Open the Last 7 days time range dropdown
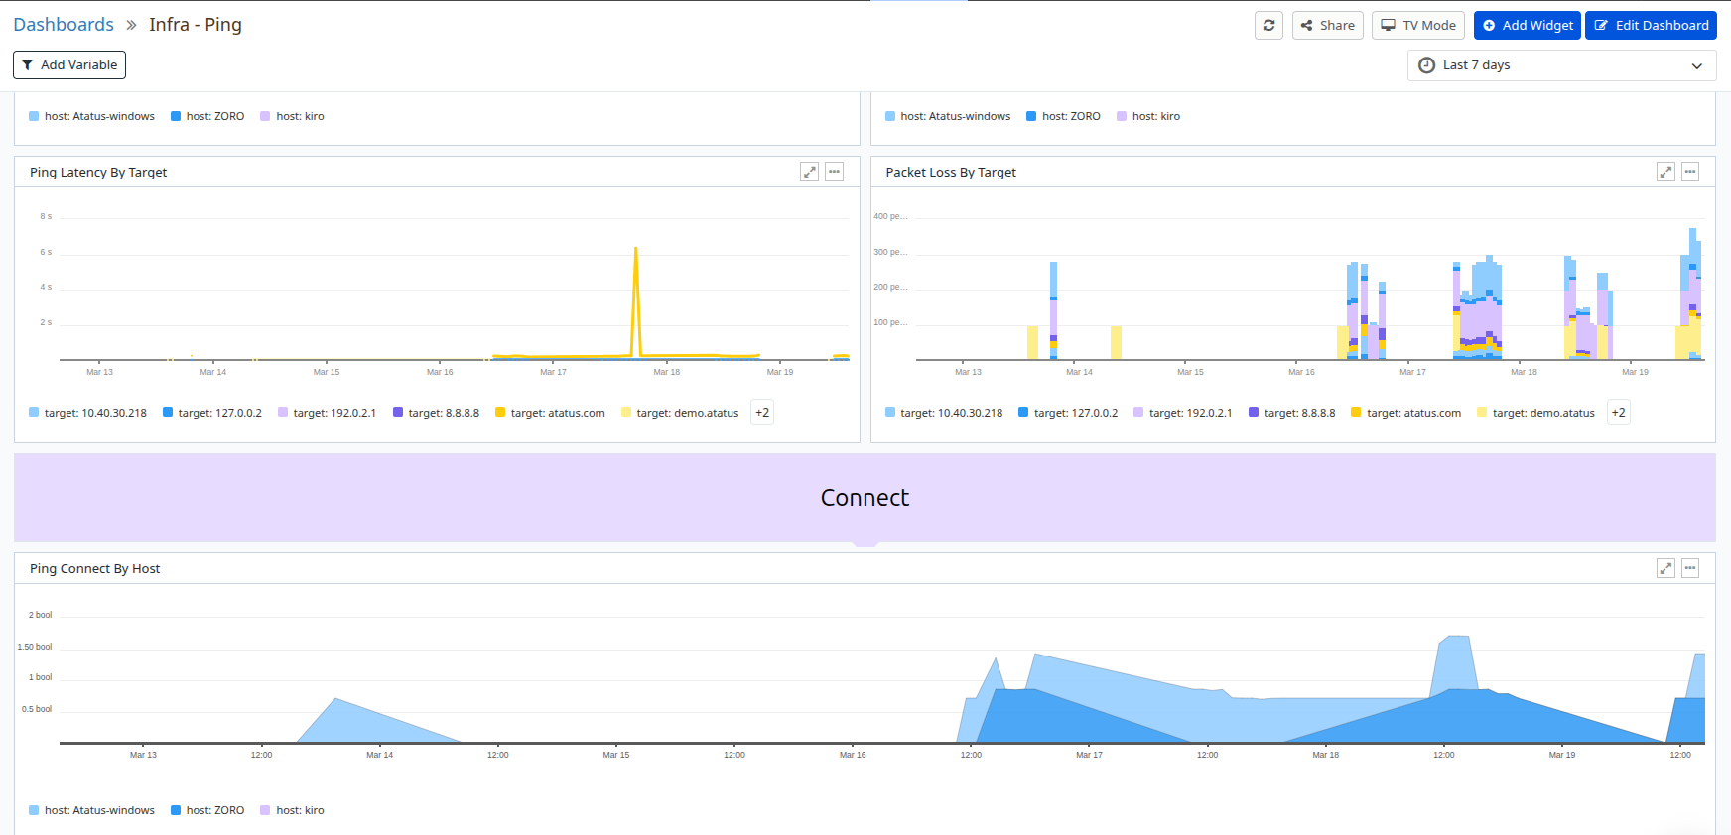This screenshot has width=1731, height=835. pyautogui.click(x=1560, y=65)
